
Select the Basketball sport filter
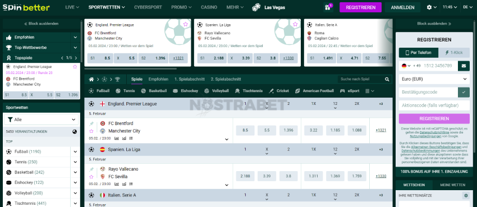(x=154, y=91)
